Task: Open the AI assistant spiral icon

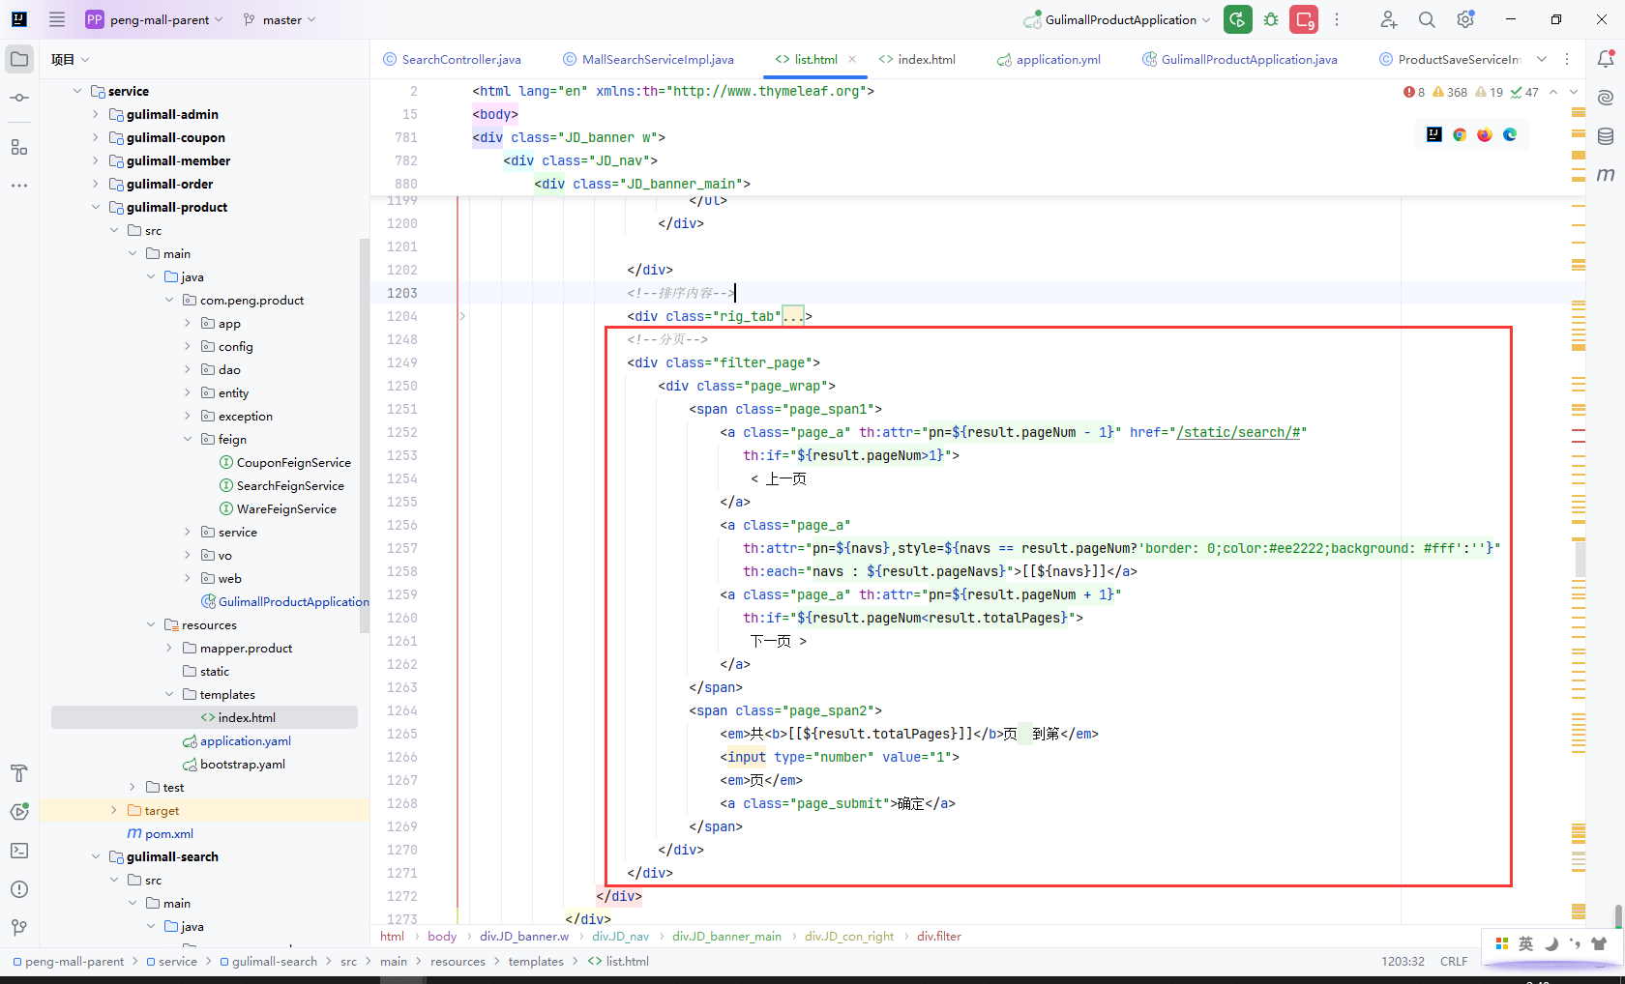Action: tap(1606, 98)
